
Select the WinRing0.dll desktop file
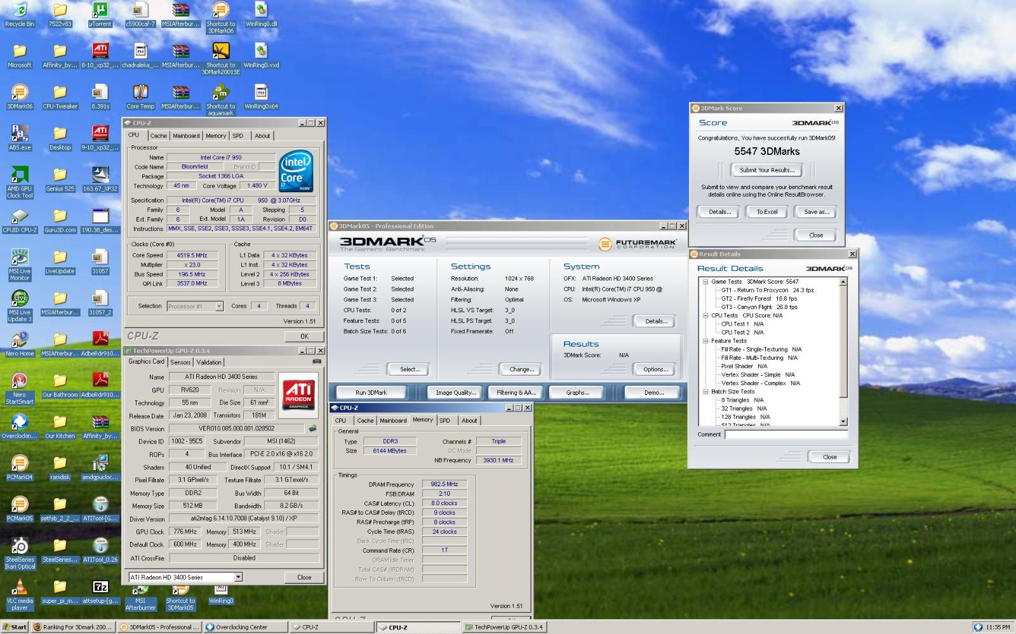click(261, 14)
